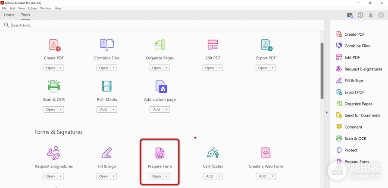Expand the dropdown arrow beside Rich Media Add
This screenshot has height=188, width=388.
tap(114, 109)
